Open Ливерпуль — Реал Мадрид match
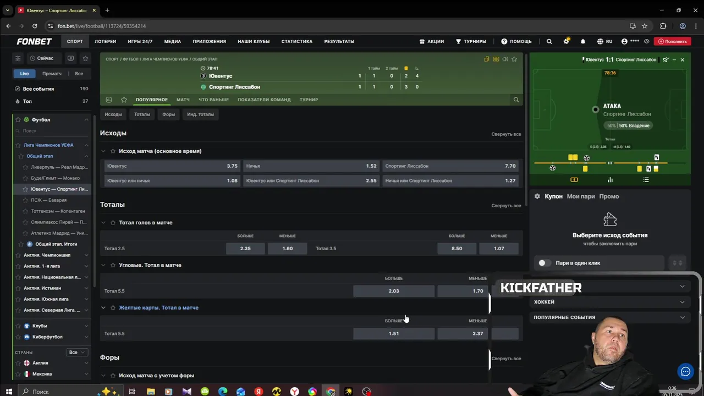This screenshot has height=396, width=704. click(x=59, y=167)
